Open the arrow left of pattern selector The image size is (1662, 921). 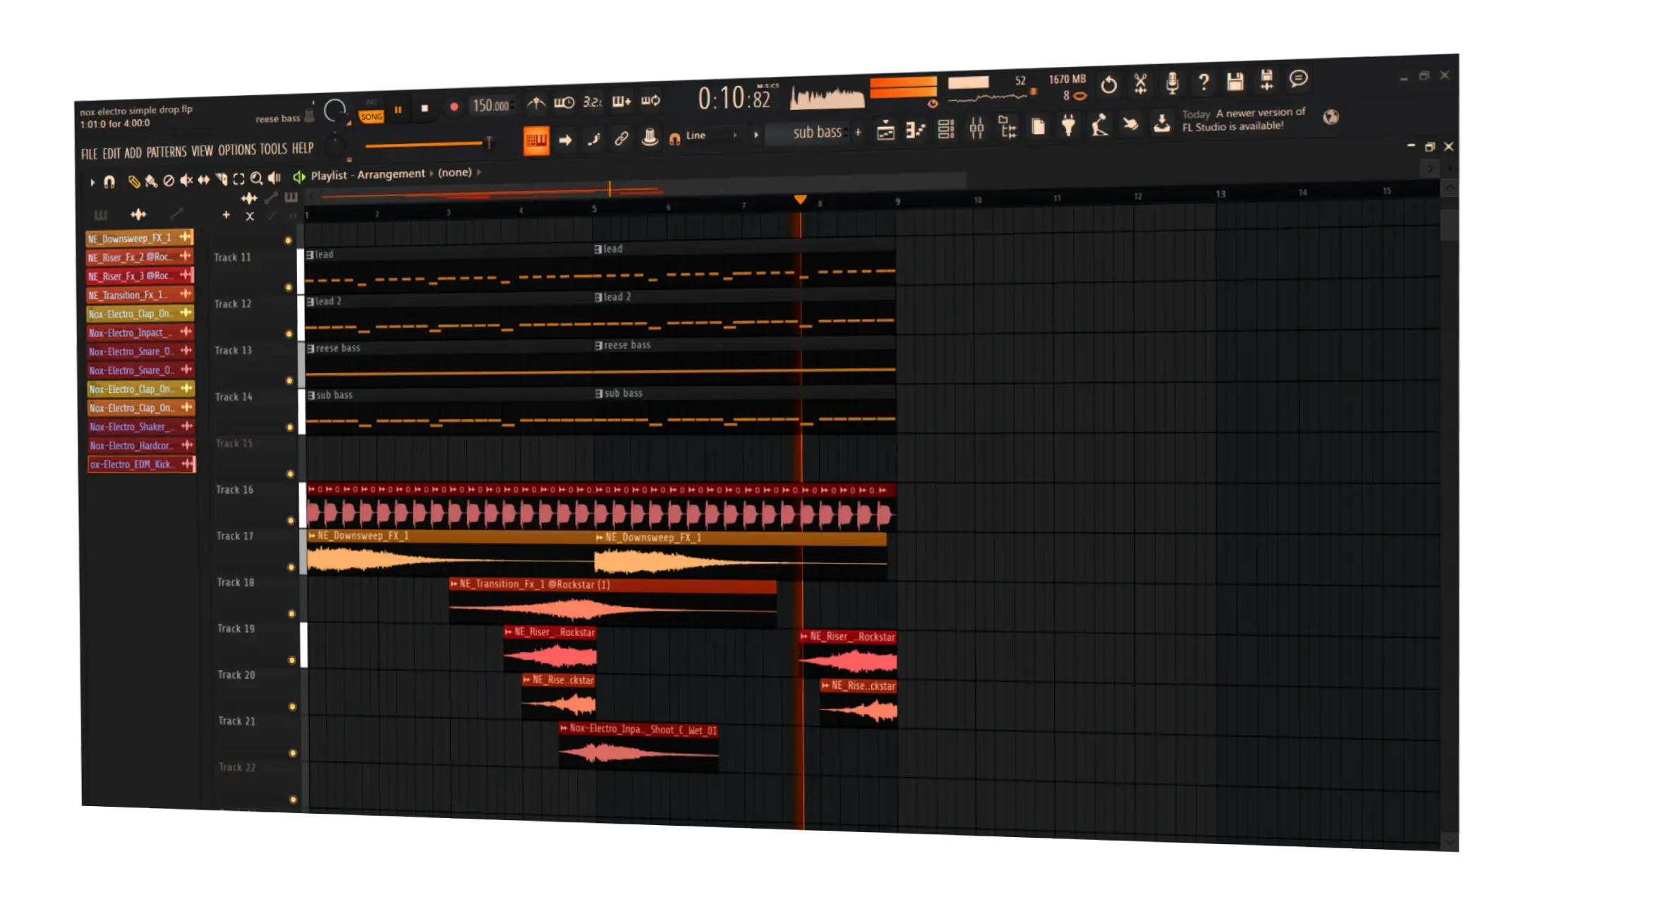point(756,135)
